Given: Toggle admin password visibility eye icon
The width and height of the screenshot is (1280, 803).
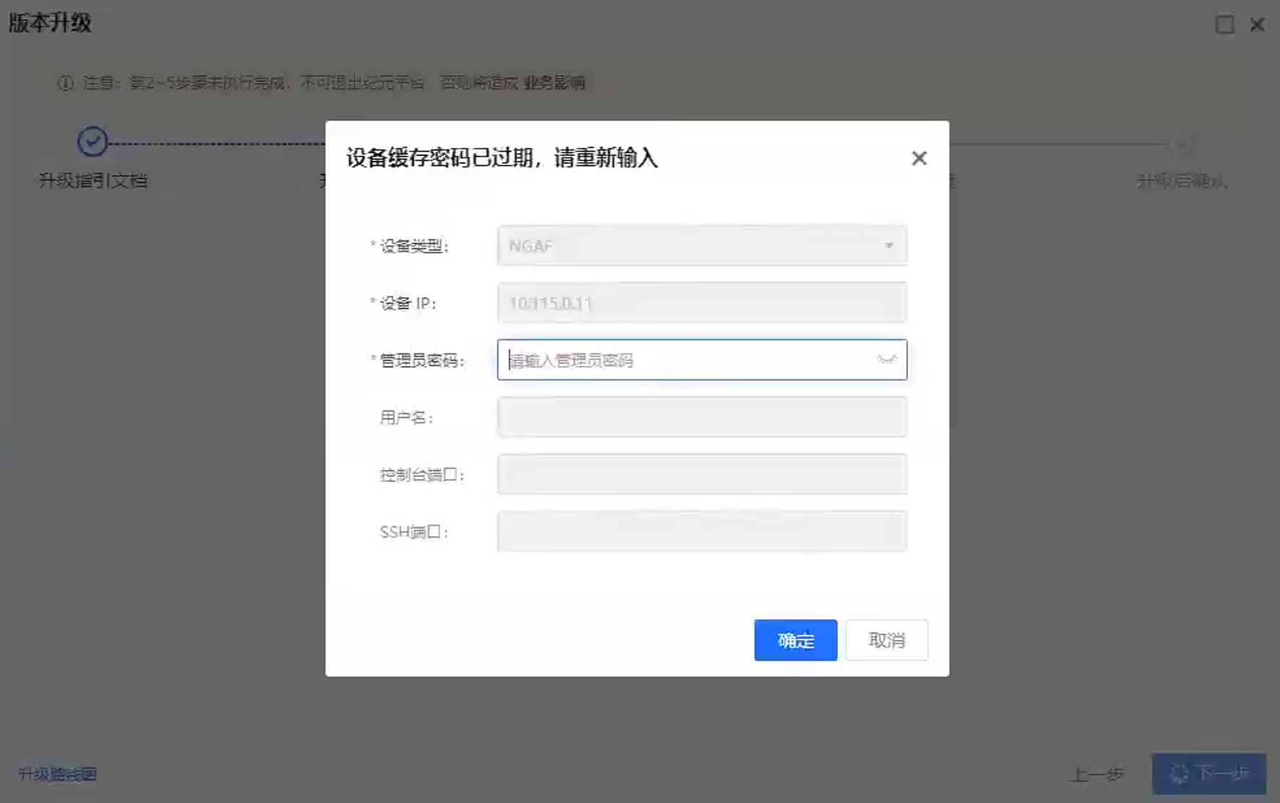Looking at the screenshot, I should tap(887, 359).
